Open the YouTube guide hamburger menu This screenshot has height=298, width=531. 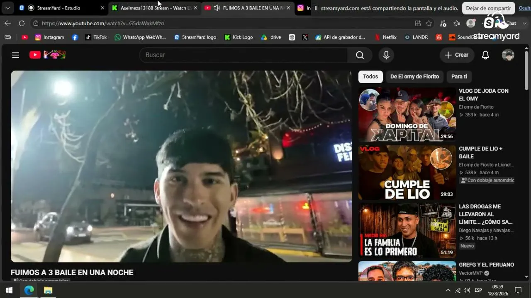(x=15, y=55)
